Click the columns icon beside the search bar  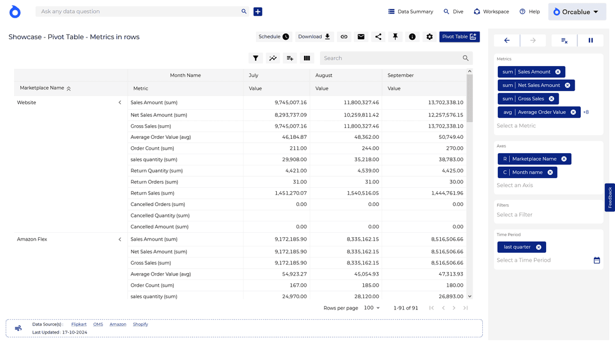pos(306,58)
